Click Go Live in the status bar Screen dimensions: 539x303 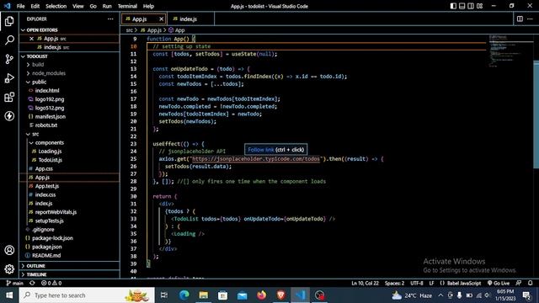499,283
